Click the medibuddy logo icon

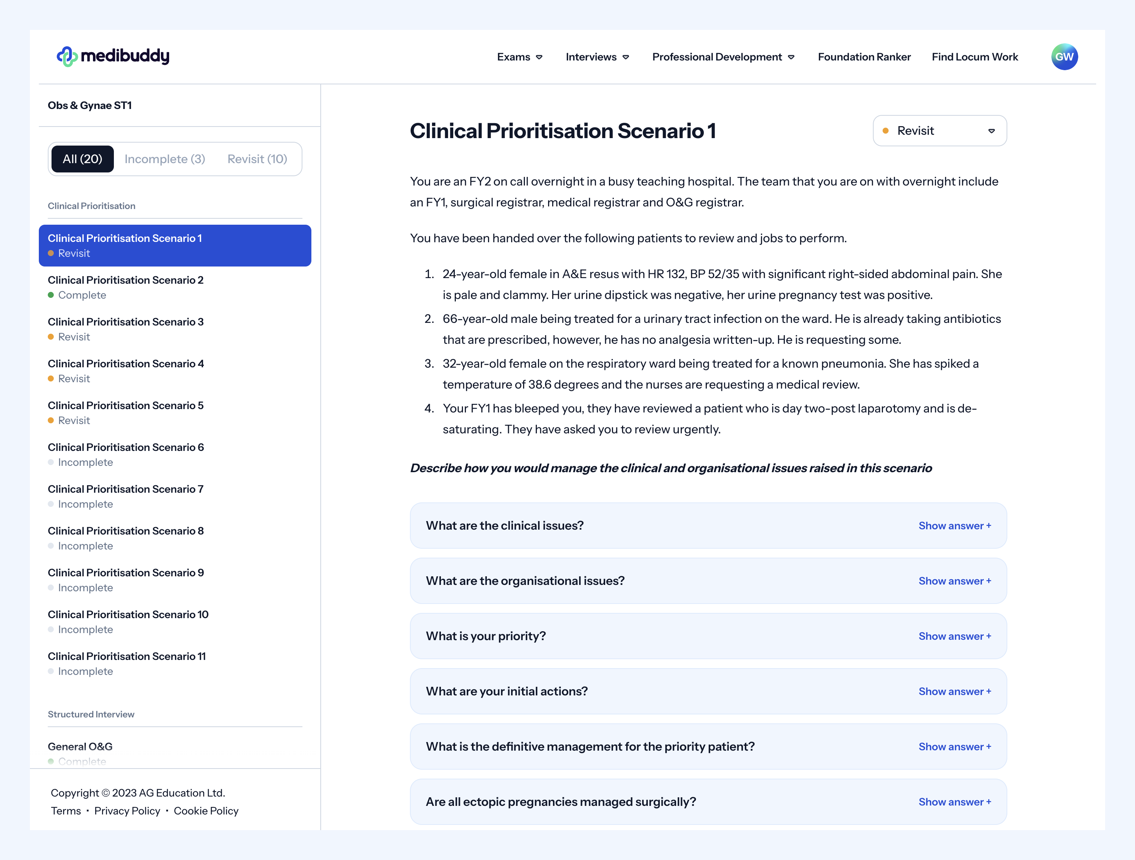click(67, 56)
